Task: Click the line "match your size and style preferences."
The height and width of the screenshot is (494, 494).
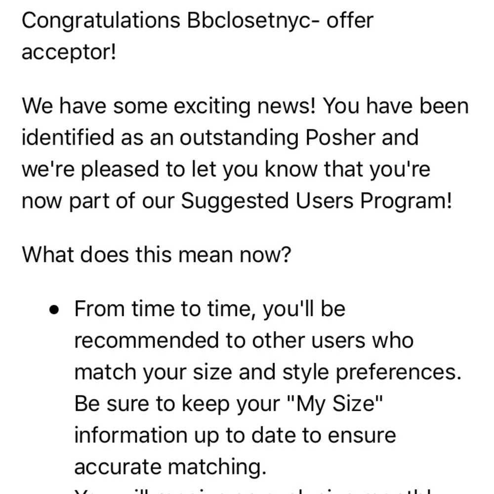Action: click(x=267, y=372)
